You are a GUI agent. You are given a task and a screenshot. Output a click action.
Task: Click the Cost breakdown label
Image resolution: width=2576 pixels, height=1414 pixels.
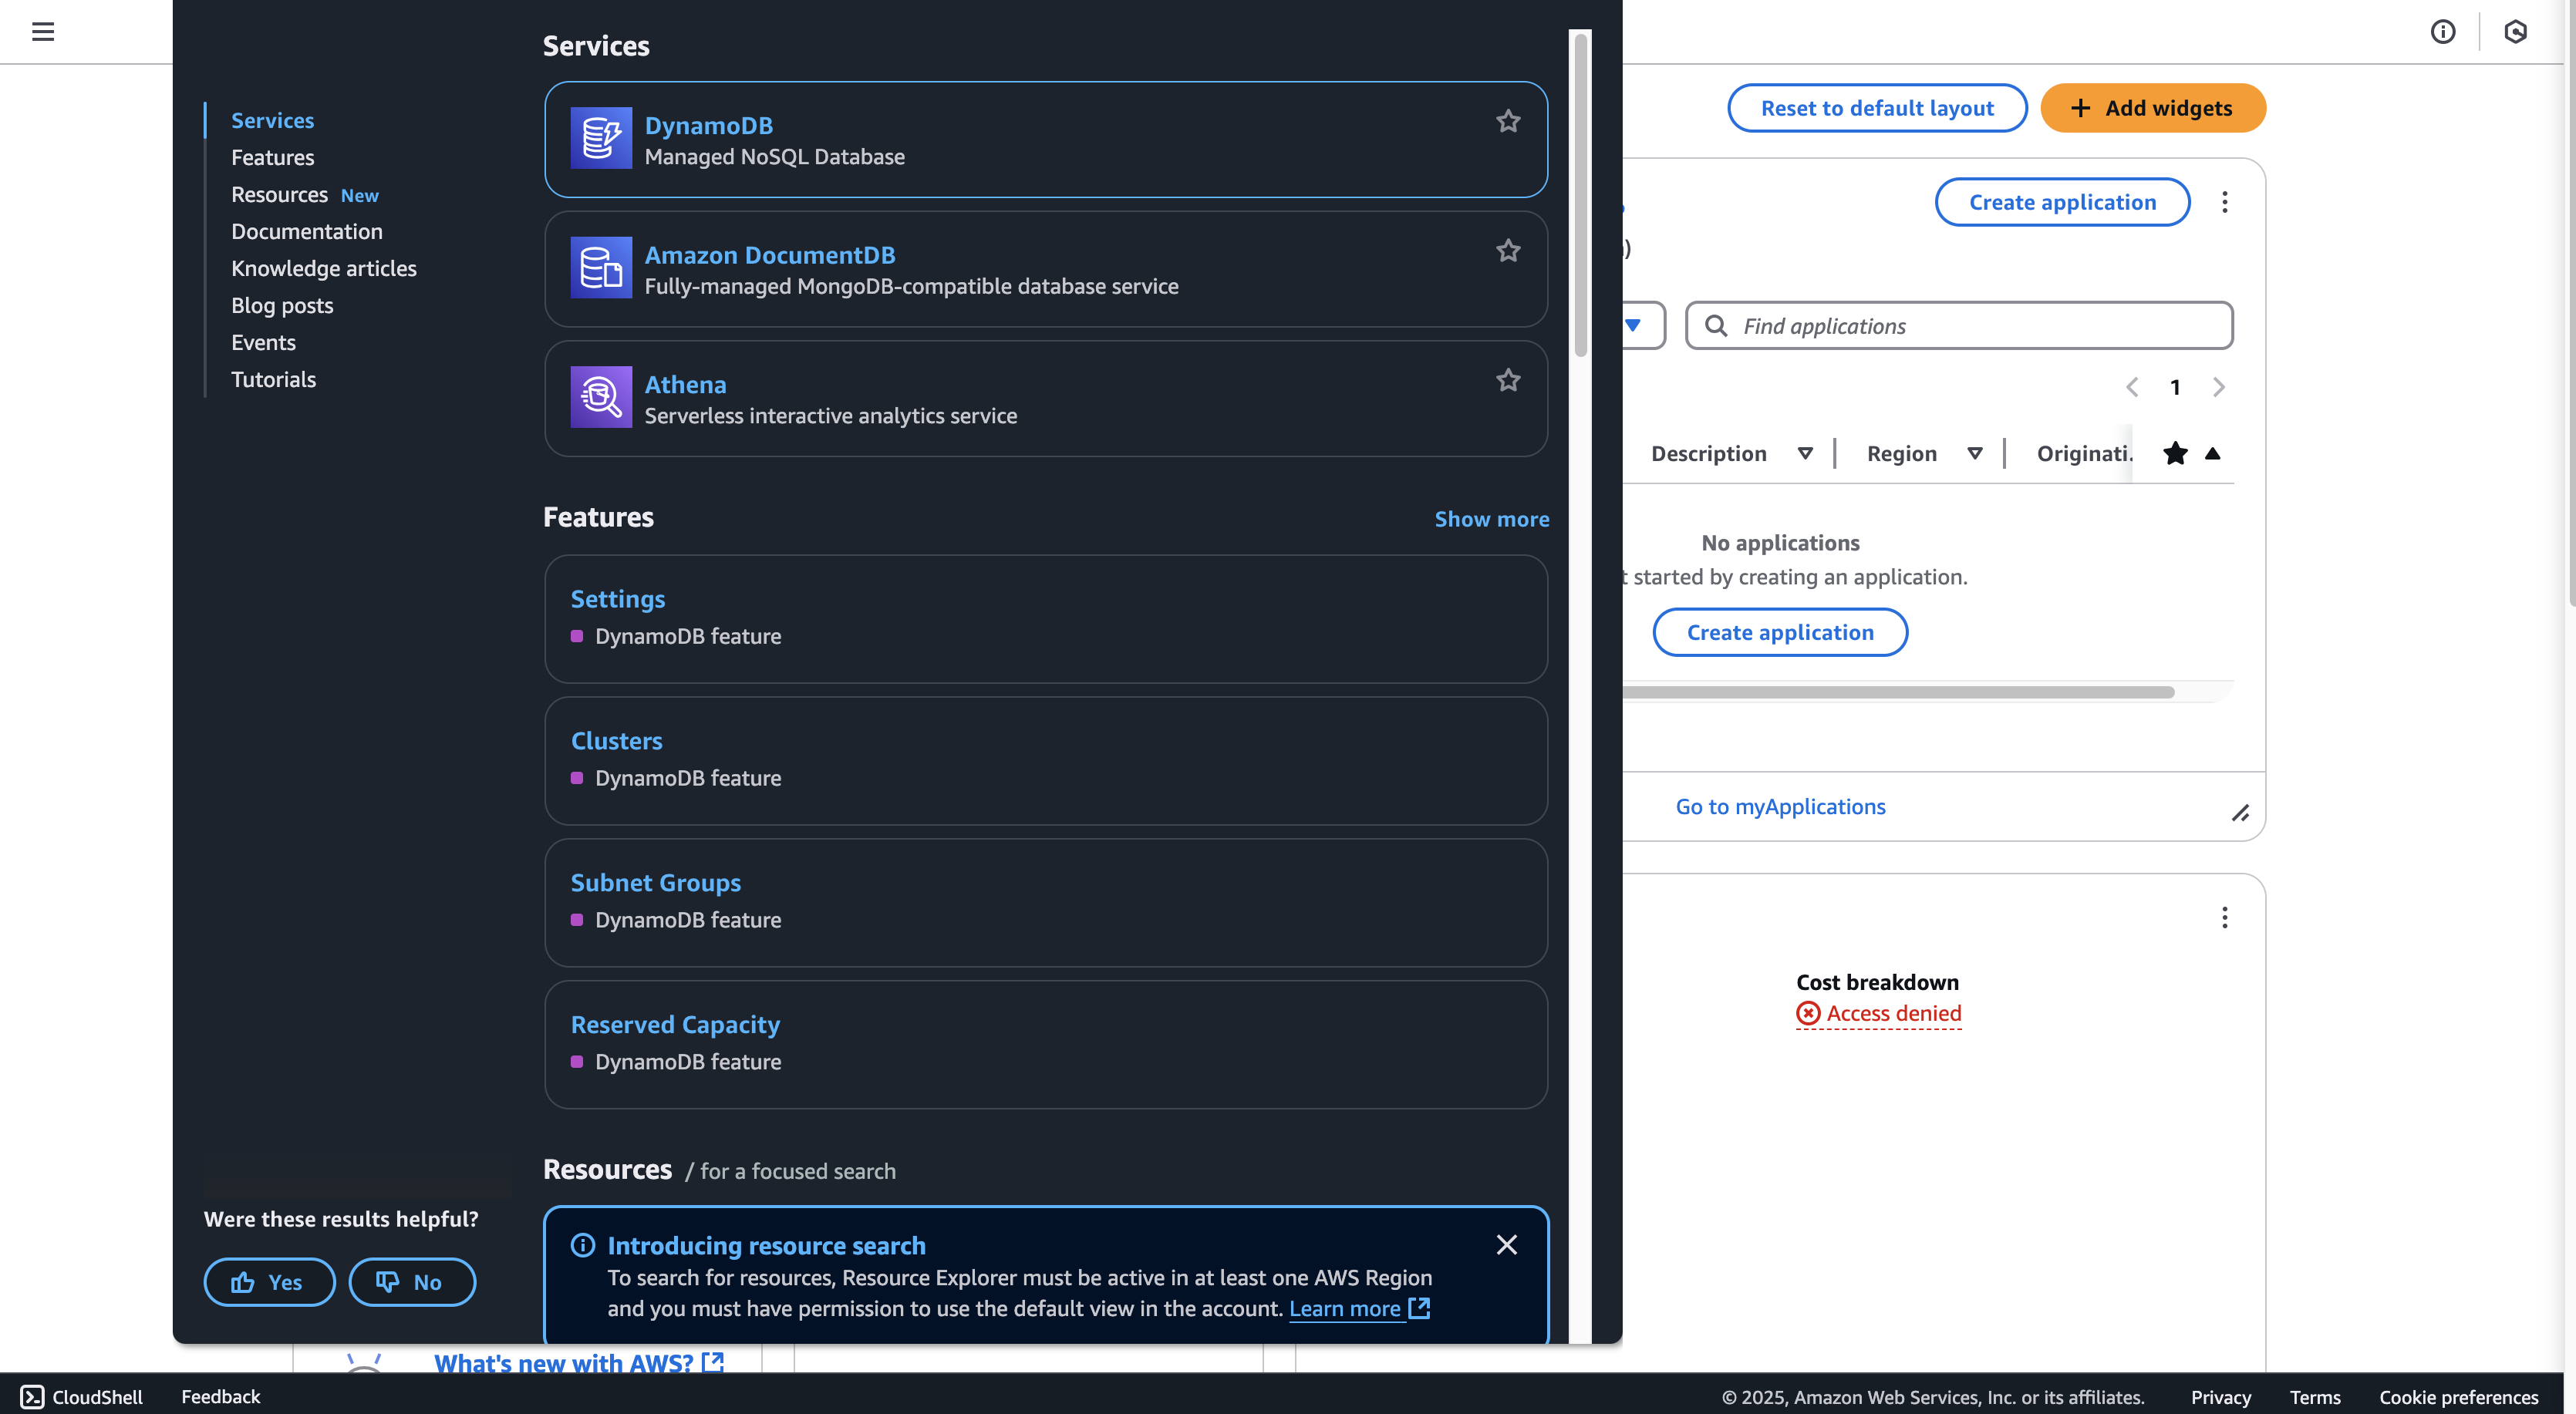tap(1877, 983)
